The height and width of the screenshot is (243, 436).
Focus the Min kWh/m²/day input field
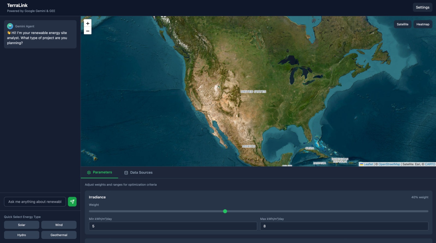point(173,226)
